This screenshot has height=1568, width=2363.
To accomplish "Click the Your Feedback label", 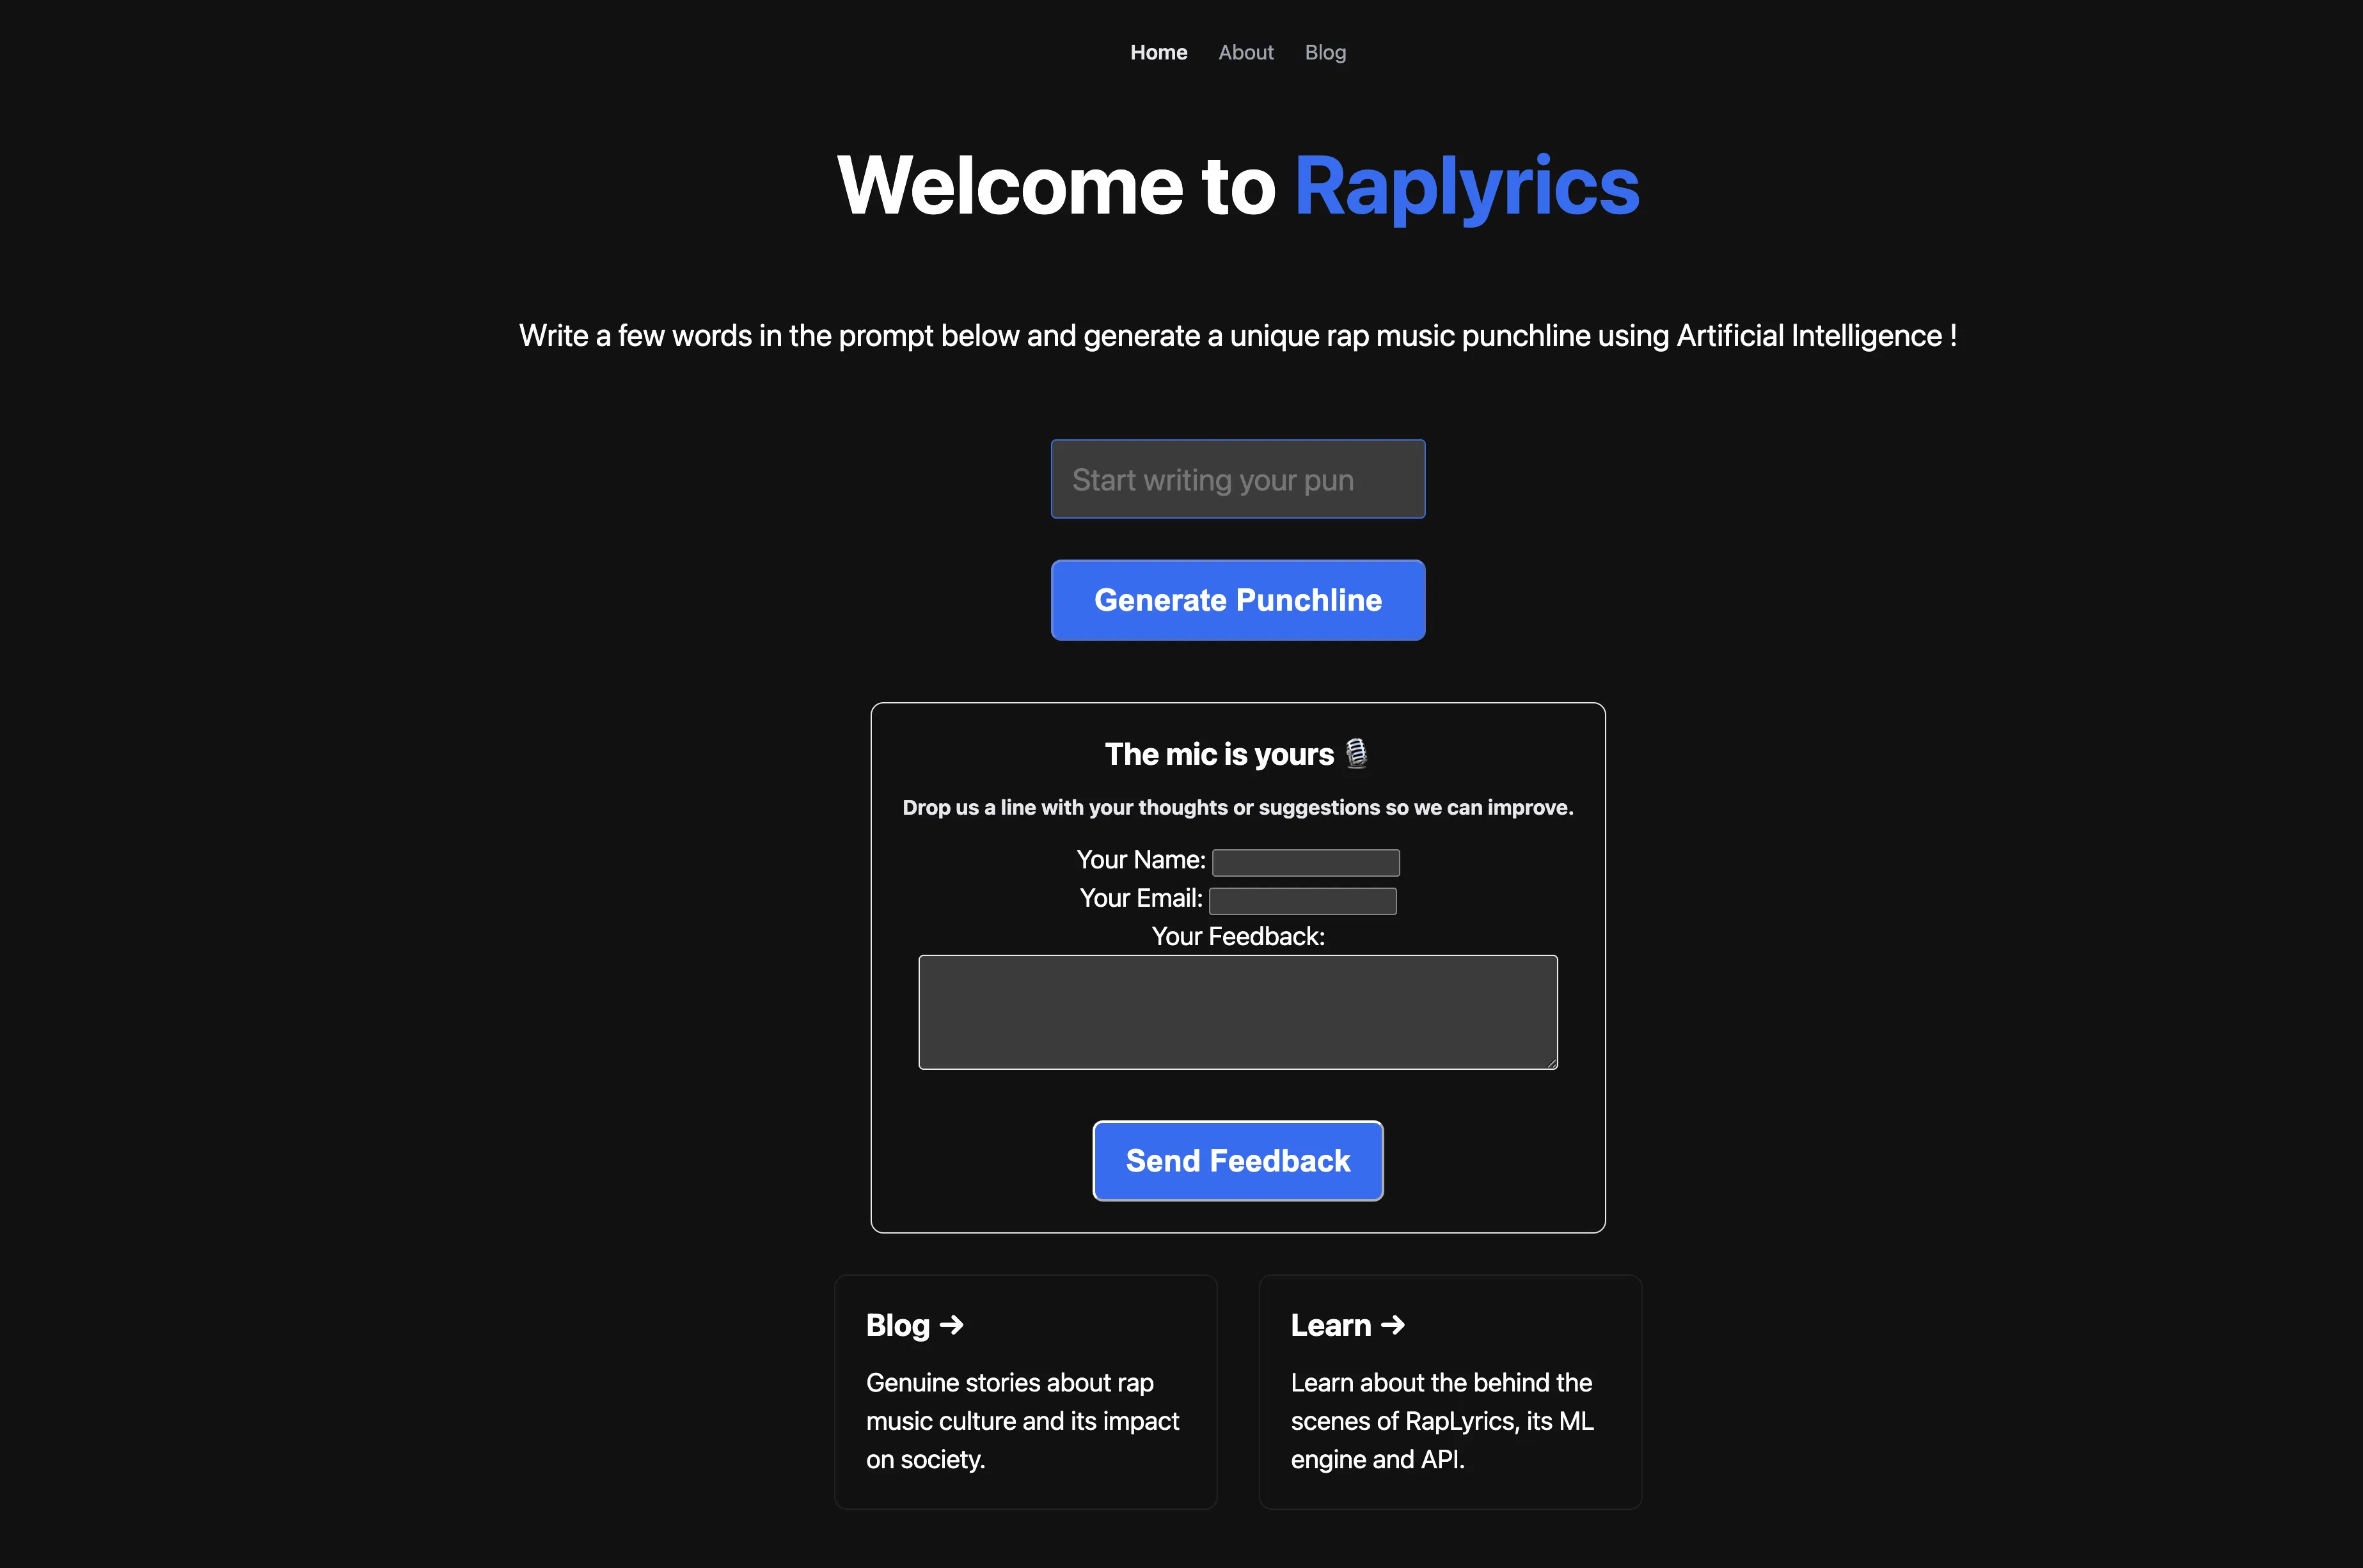I will [x=1238, y=936].
